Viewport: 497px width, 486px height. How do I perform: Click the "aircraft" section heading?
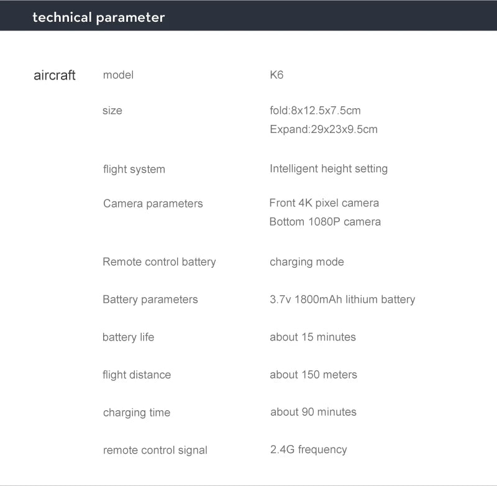click(55, 75)
